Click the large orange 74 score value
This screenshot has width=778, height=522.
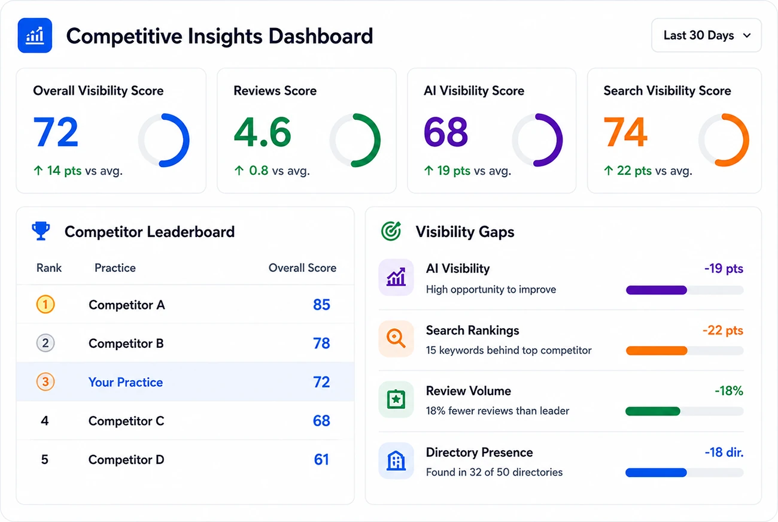[625, 132]
